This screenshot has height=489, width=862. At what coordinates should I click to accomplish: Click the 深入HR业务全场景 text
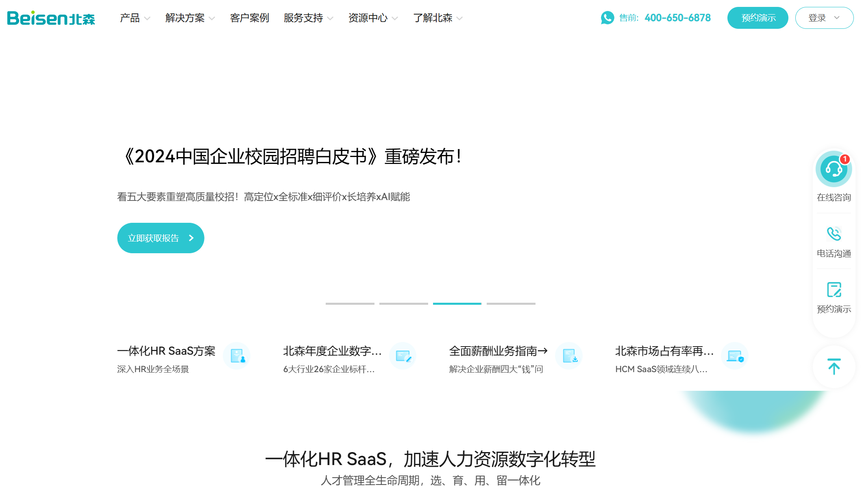(x=153, y=369)
